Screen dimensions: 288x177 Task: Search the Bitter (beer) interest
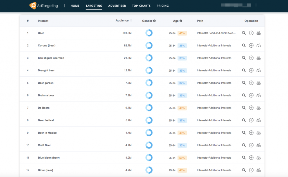(x=244, y=170)
